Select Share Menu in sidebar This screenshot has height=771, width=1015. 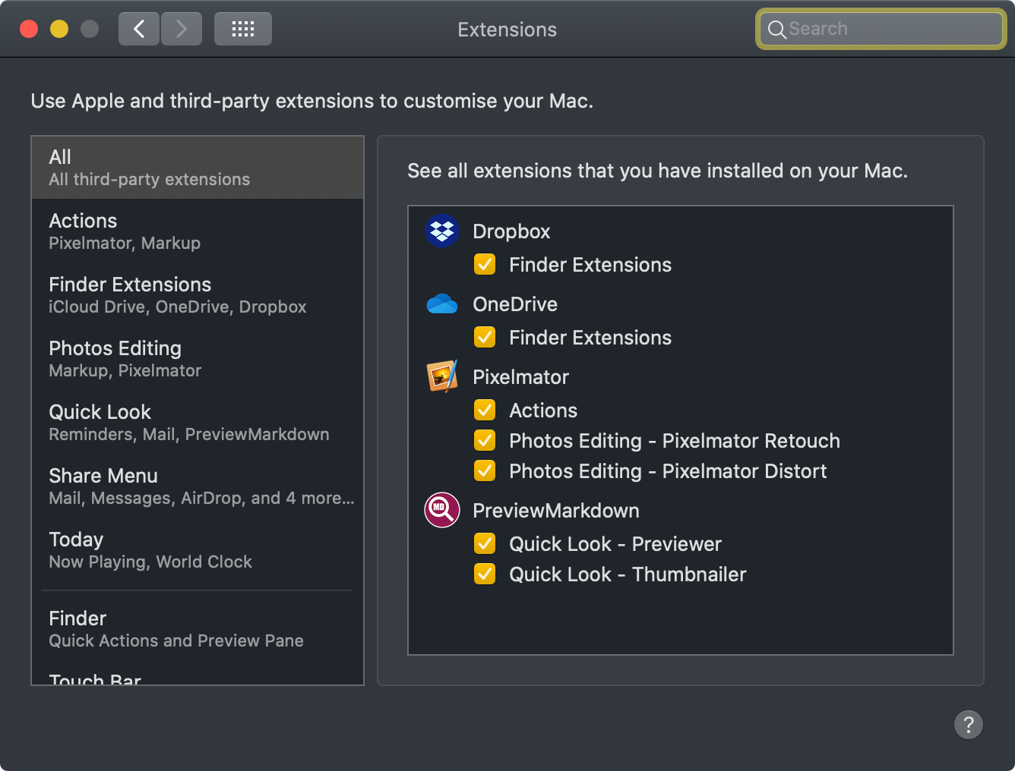click(198, 486)
